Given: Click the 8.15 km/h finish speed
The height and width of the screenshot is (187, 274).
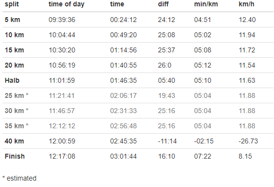Looking at the screenshot, I should pos(245,156).
